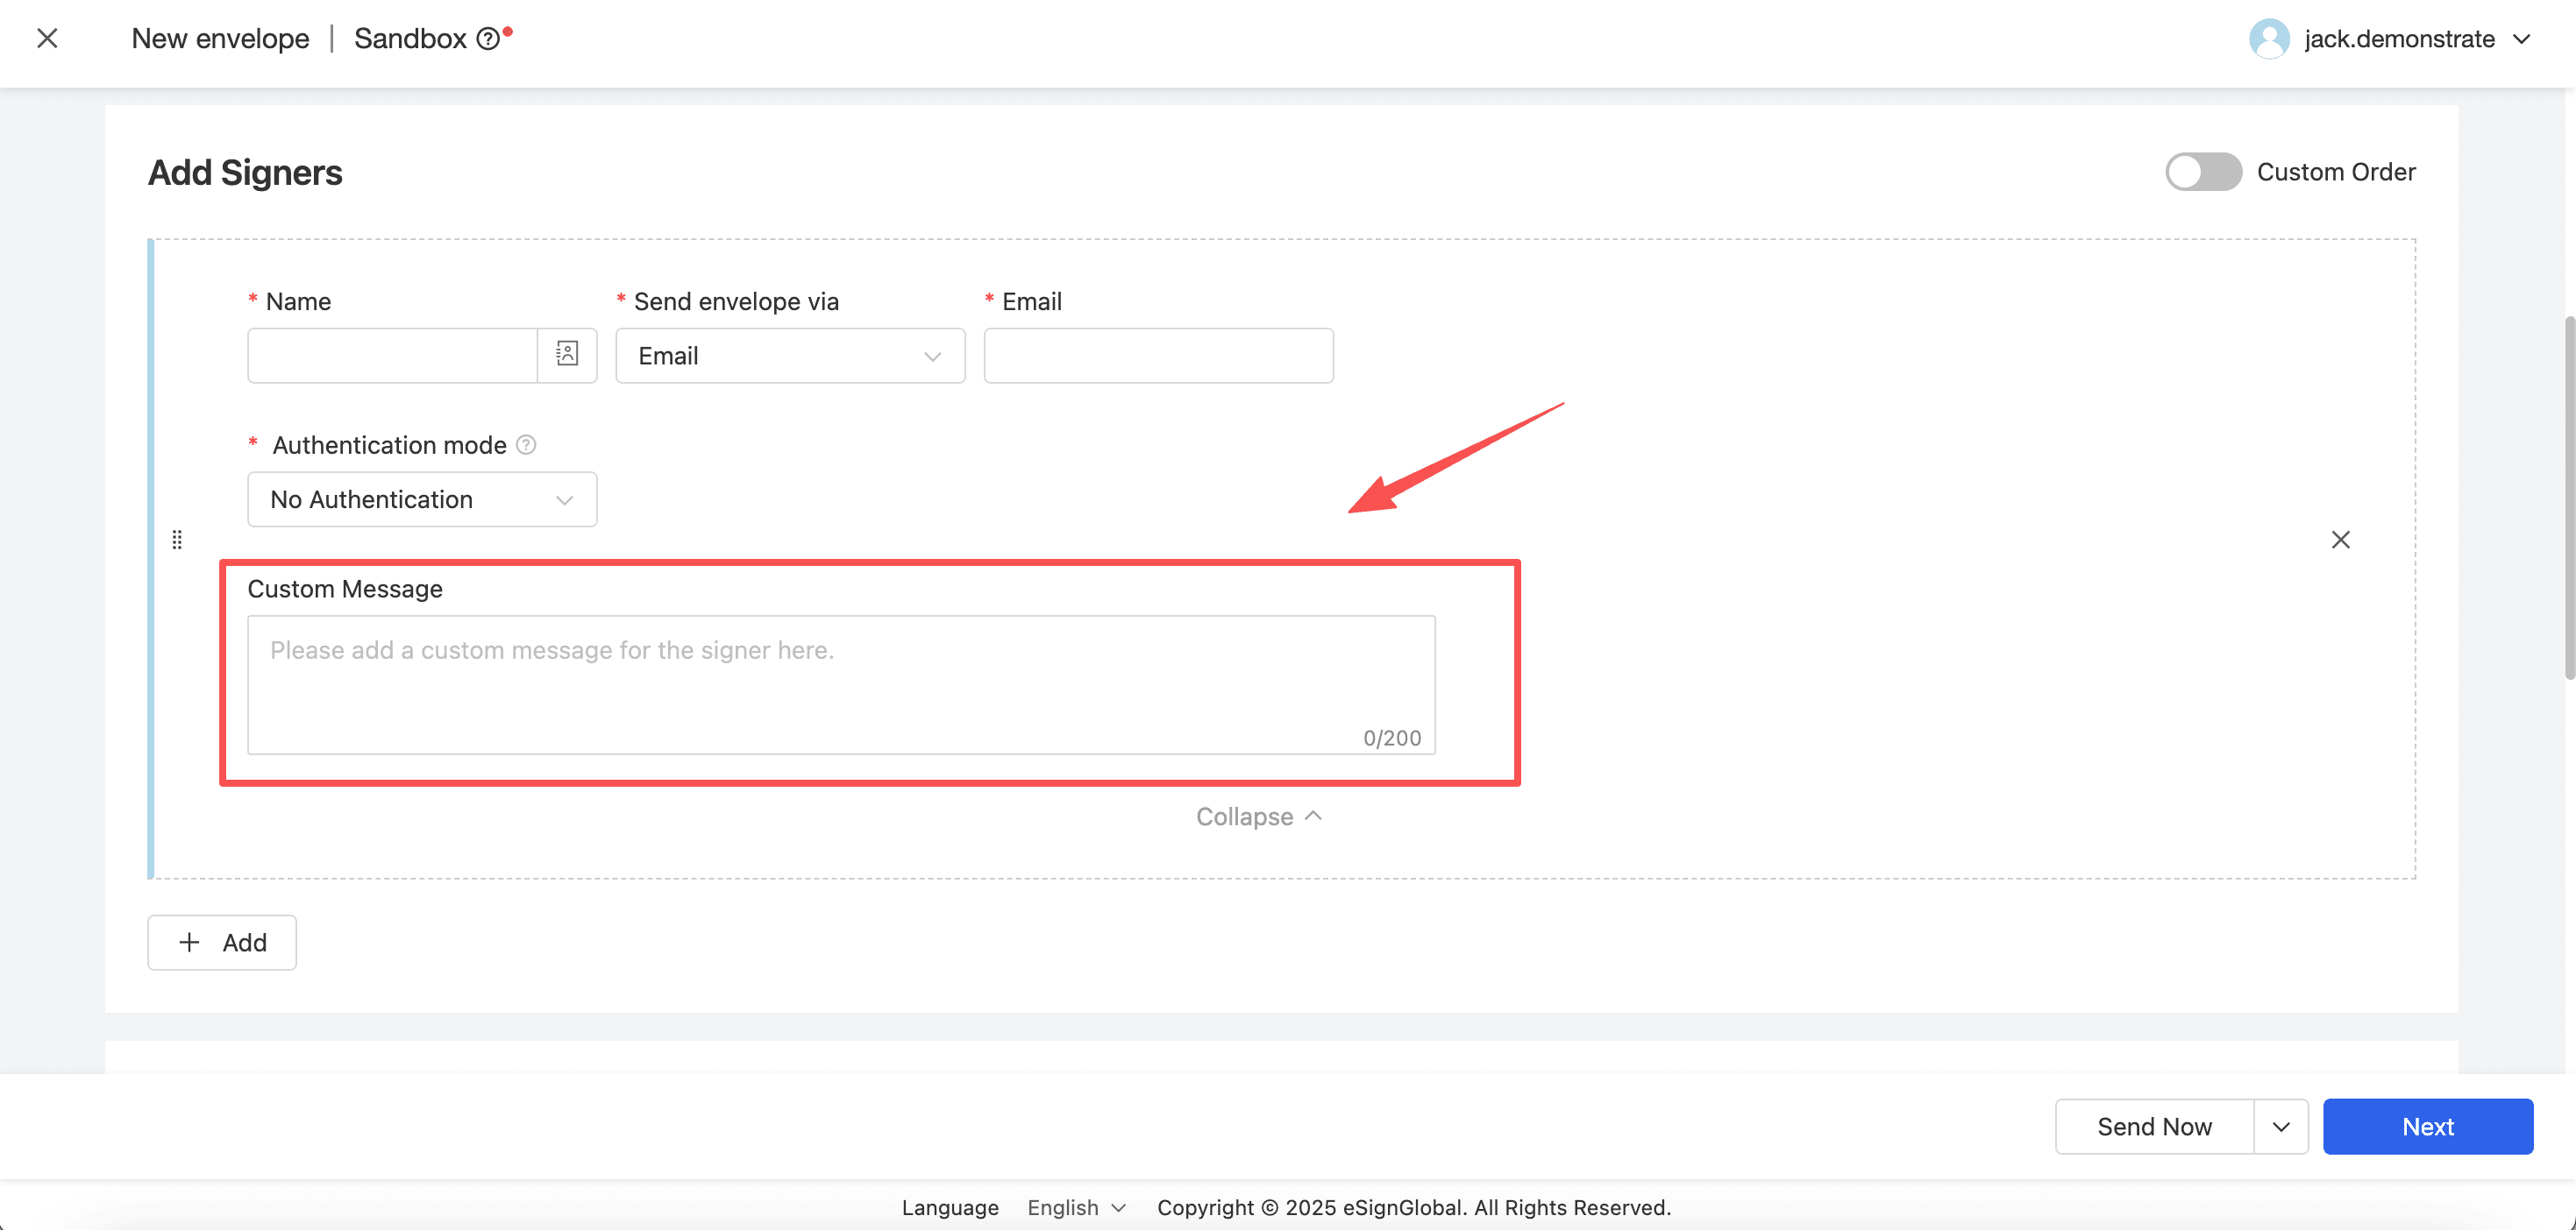Open the address book contact icon
This screenshot has width=2576, height=1230.
pyautogui.click(x=567, y=355)
